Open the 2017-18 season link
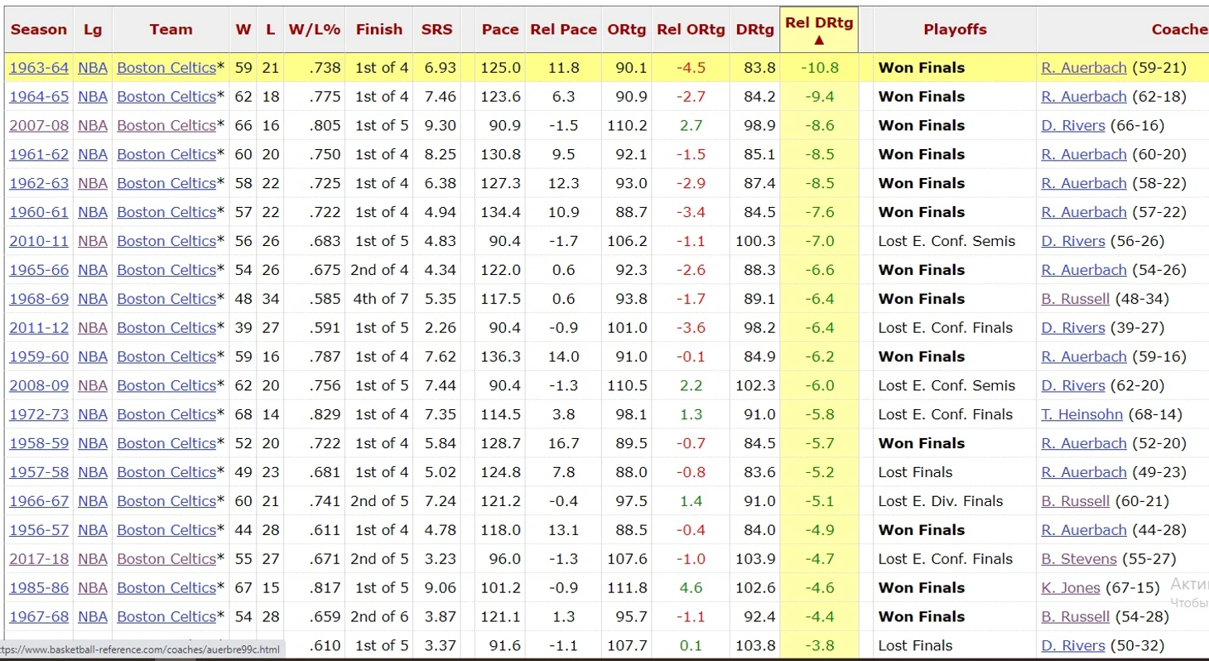 click(x=39, y=559)
